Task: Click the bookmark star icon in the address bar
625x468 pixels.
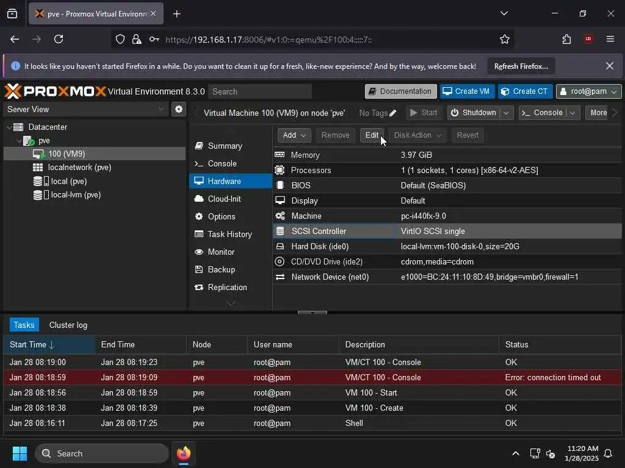Action: click(505, 39)
